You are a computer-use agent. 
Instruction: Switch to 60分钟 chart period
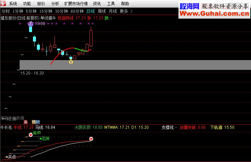77,11
